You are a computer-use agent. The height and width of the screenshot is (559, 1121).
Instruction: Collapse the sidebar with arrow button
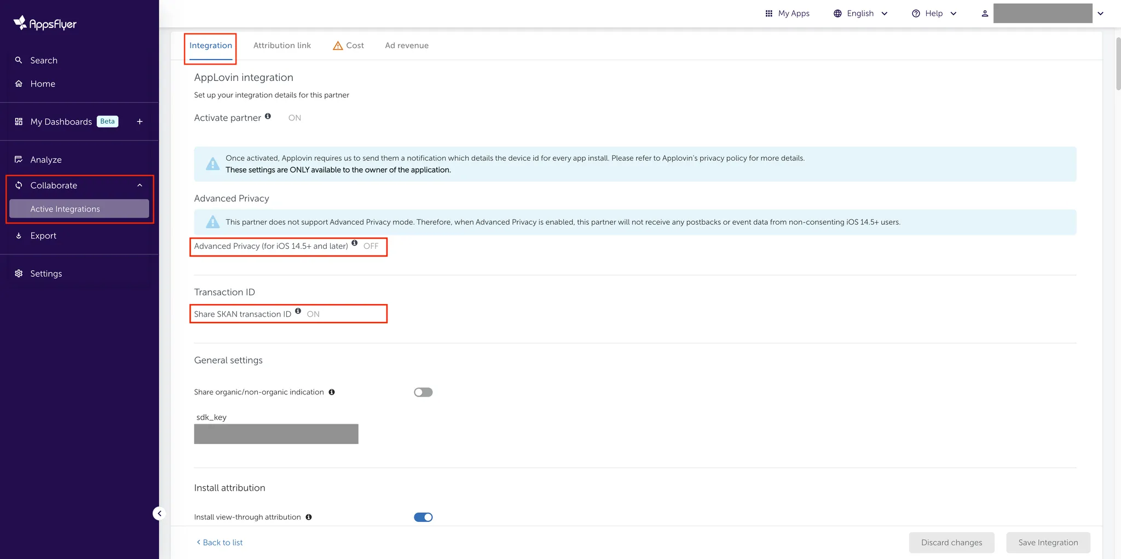159,513
